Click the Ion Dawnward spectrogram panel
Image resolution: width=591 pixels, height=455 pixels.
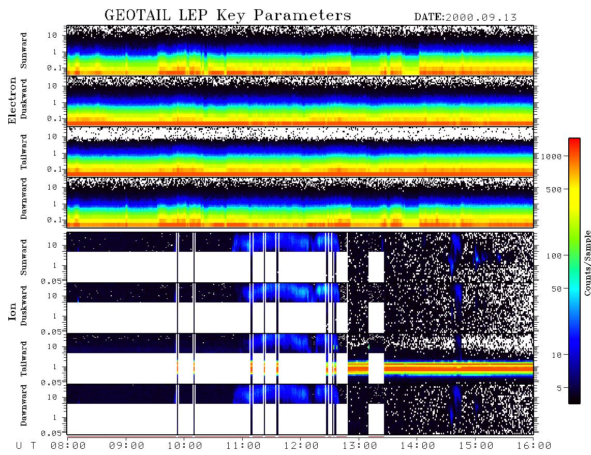click(x=300, y=409)
